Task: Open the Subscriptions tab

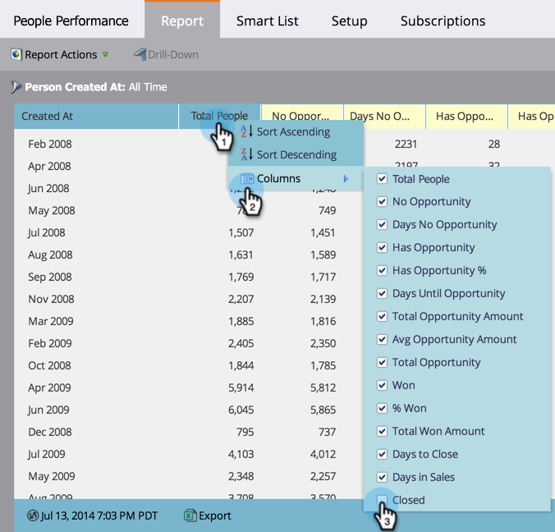Action: [x=443, y=21]
